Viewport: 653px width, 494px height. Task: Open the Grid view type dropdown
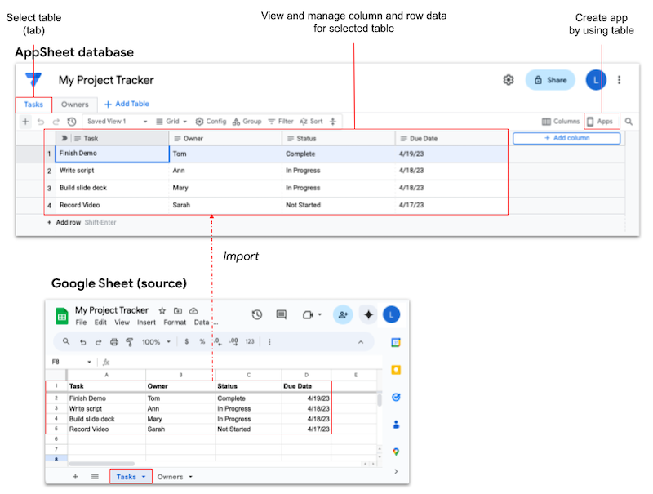point(171,122)
